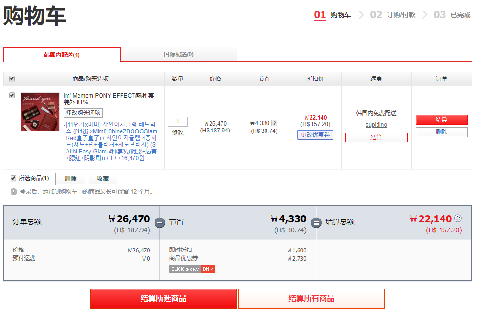477x317 pixels.
Task: Click the equals circle icon in the totals bar
Action: 316,223
